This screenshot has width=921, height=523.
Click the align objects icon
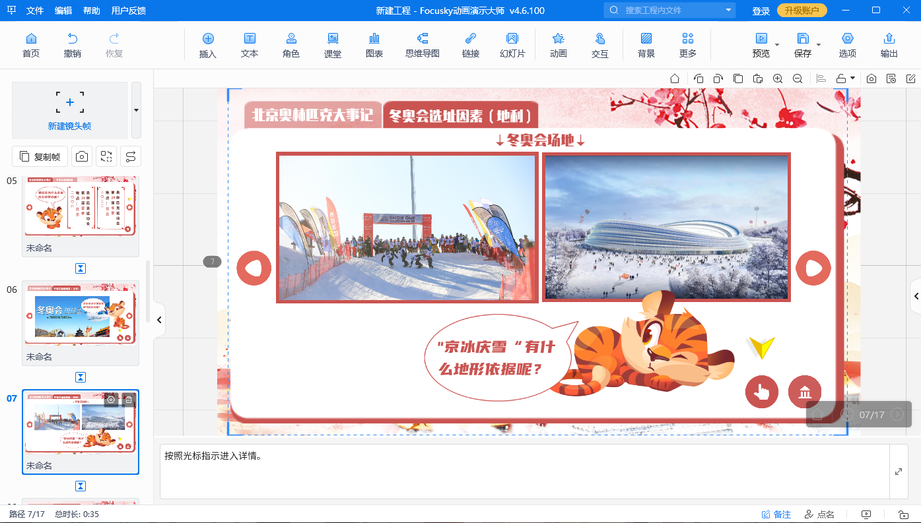[x=821, y=78]
